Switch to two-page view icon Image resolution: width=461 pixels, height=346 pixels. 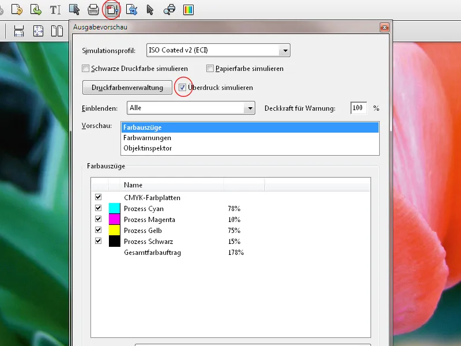click(57, 31)
